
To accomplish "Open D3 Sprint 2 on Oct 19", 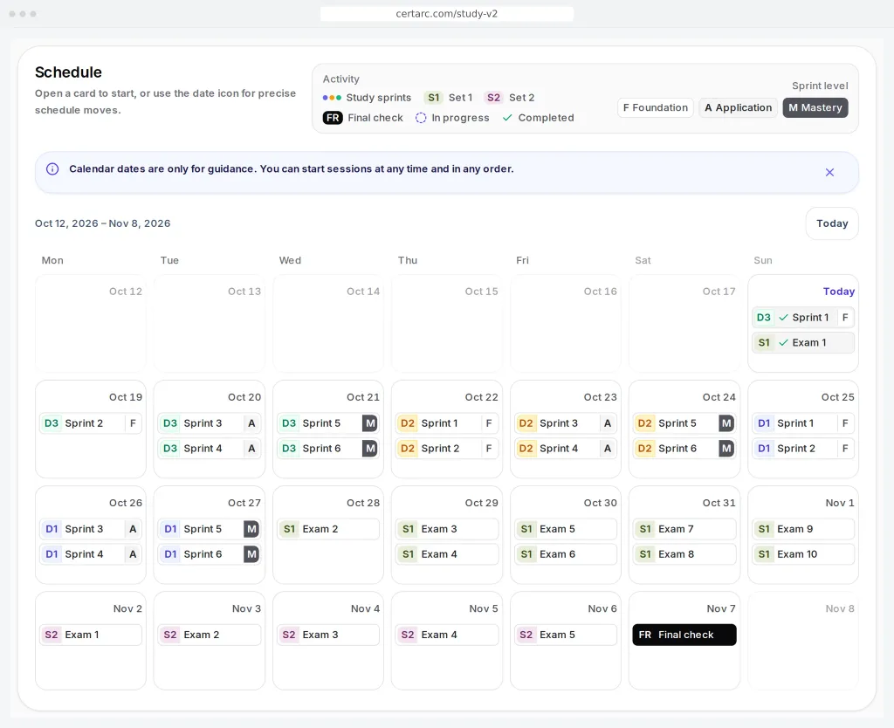I will 91,423.
